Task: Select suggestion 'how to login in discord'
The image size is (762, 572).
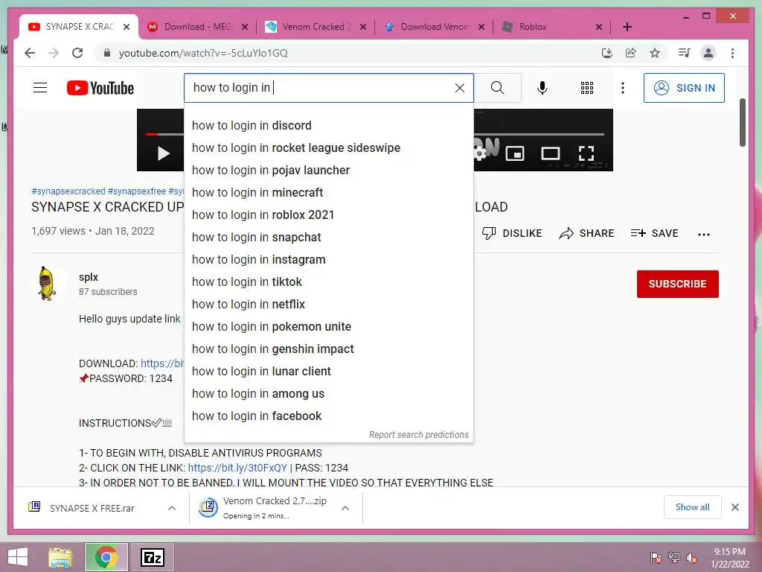Action: coord(328,125)
